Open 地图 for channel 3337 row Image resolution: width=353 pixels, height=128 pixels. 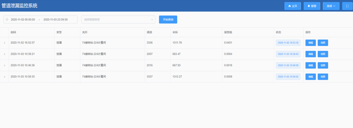323,77
